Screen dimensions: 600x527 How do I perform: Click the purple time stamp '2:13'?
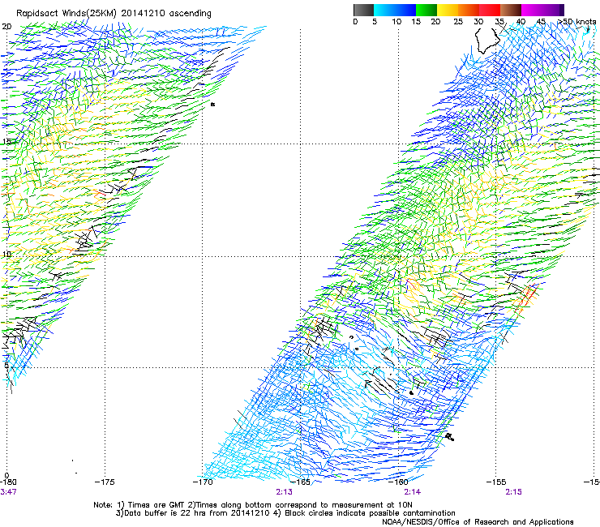tap(285, 492)
